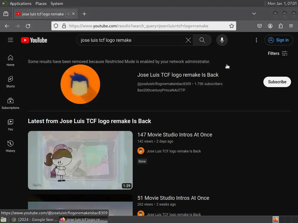Open 51 Movie Studio Intros At Once
Viewport: 298px width, 223px height.
click(x=173, y=198)
